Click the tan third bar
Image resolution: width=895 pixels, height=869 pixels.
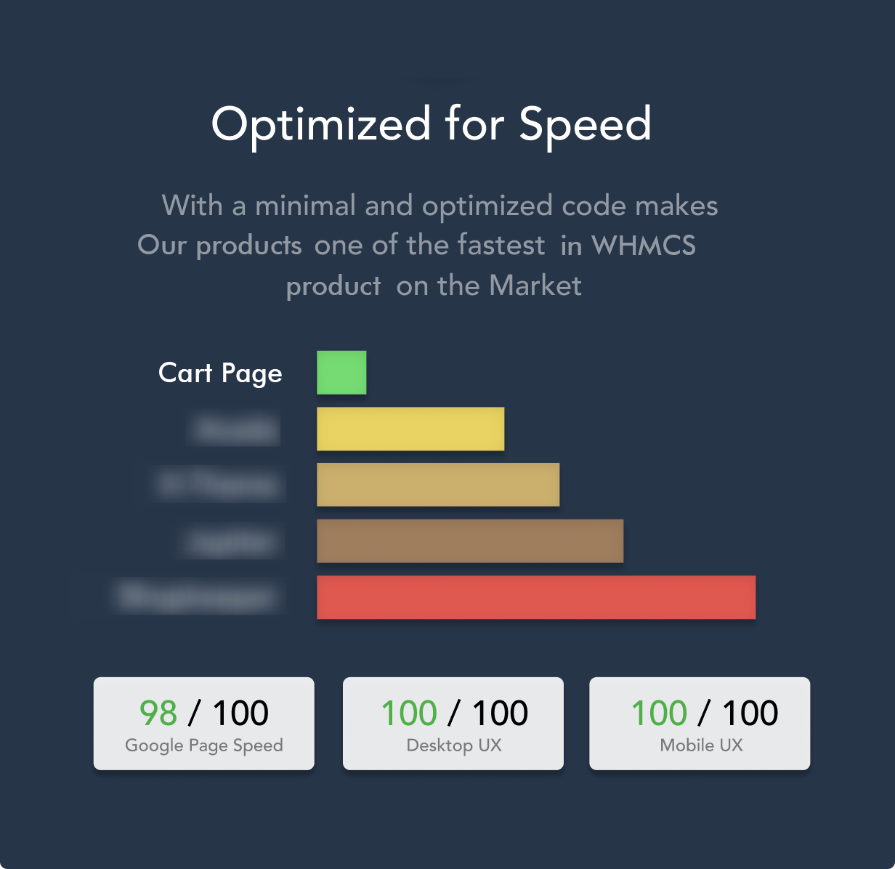pos(438,485)
